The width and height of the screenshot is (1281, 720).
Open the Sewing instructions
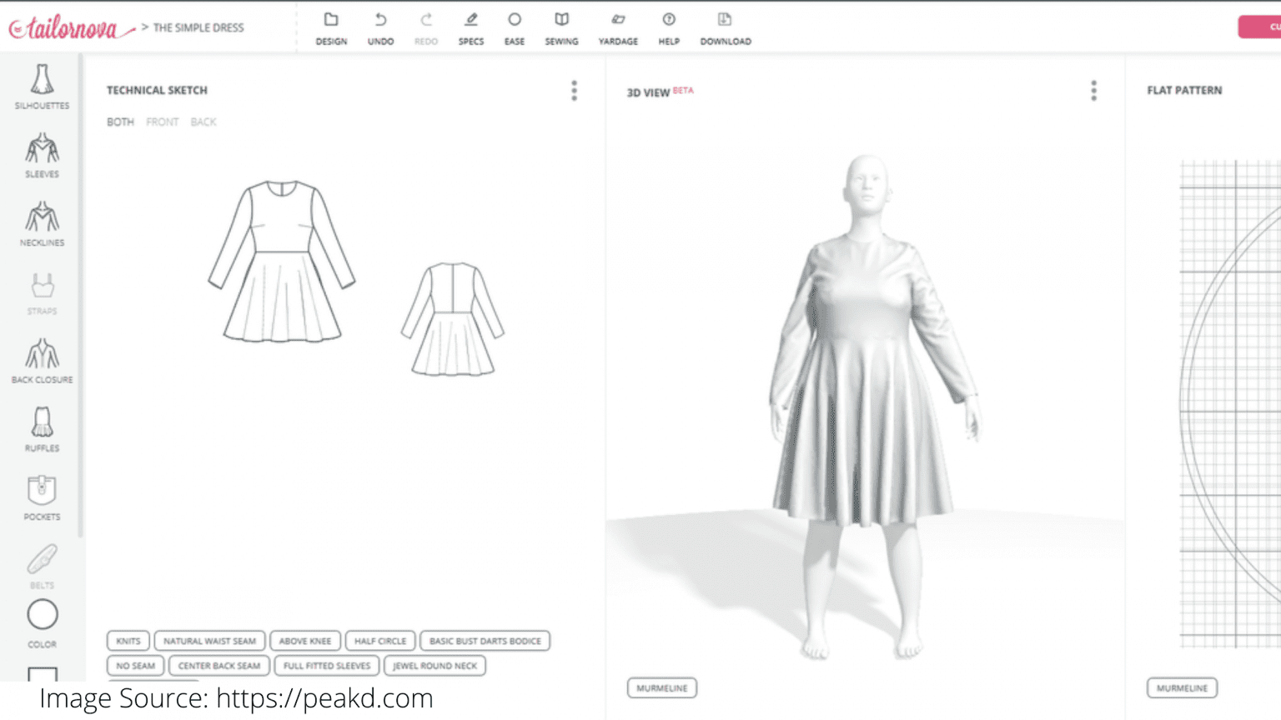[561, 28]
